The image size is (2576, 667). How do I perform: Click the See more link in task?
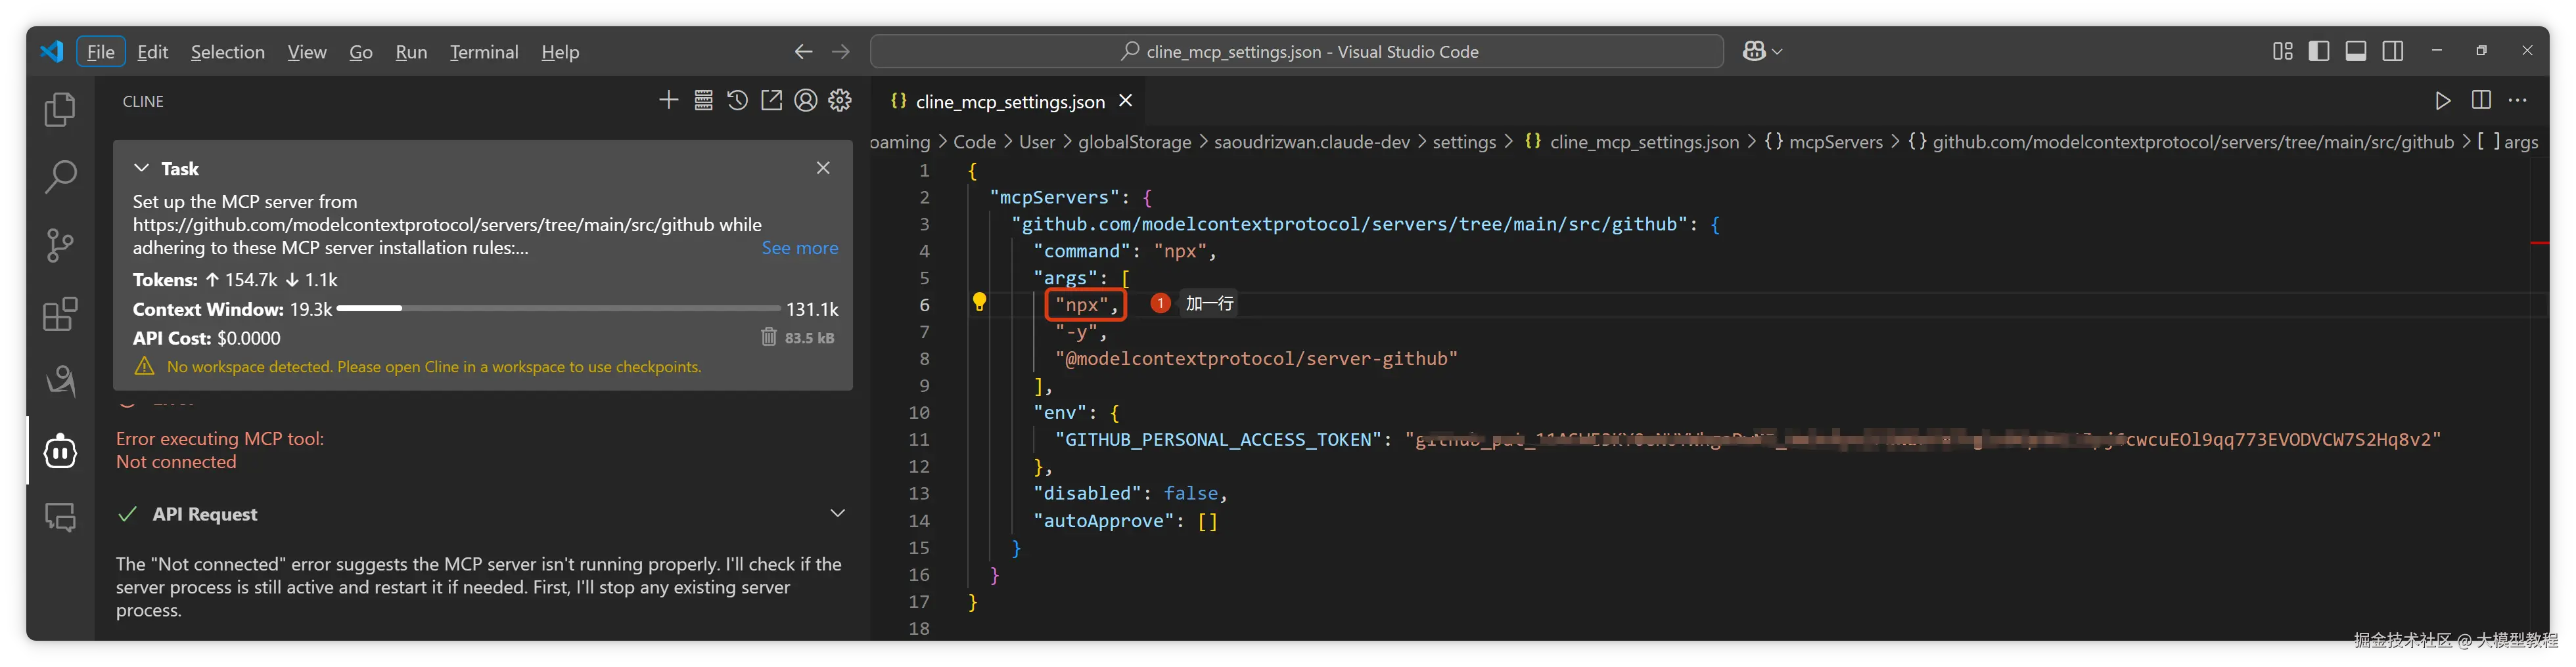coord(799,247)
